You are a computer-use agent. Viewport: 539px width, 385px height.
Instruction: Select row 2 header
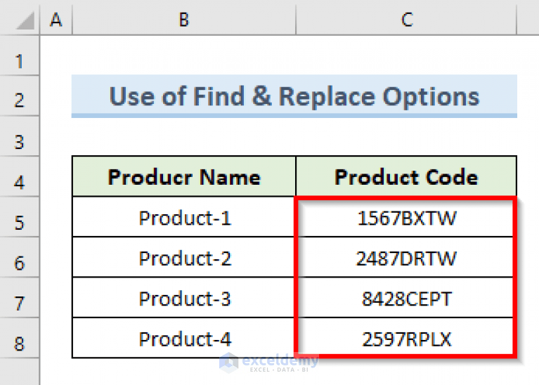pyautogui.click(x=20, y=96)
